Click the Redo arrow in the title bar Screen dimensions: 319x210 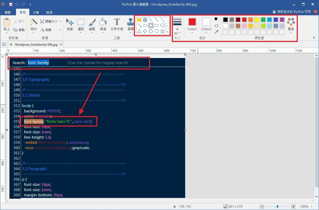click(x=24, y=4)
